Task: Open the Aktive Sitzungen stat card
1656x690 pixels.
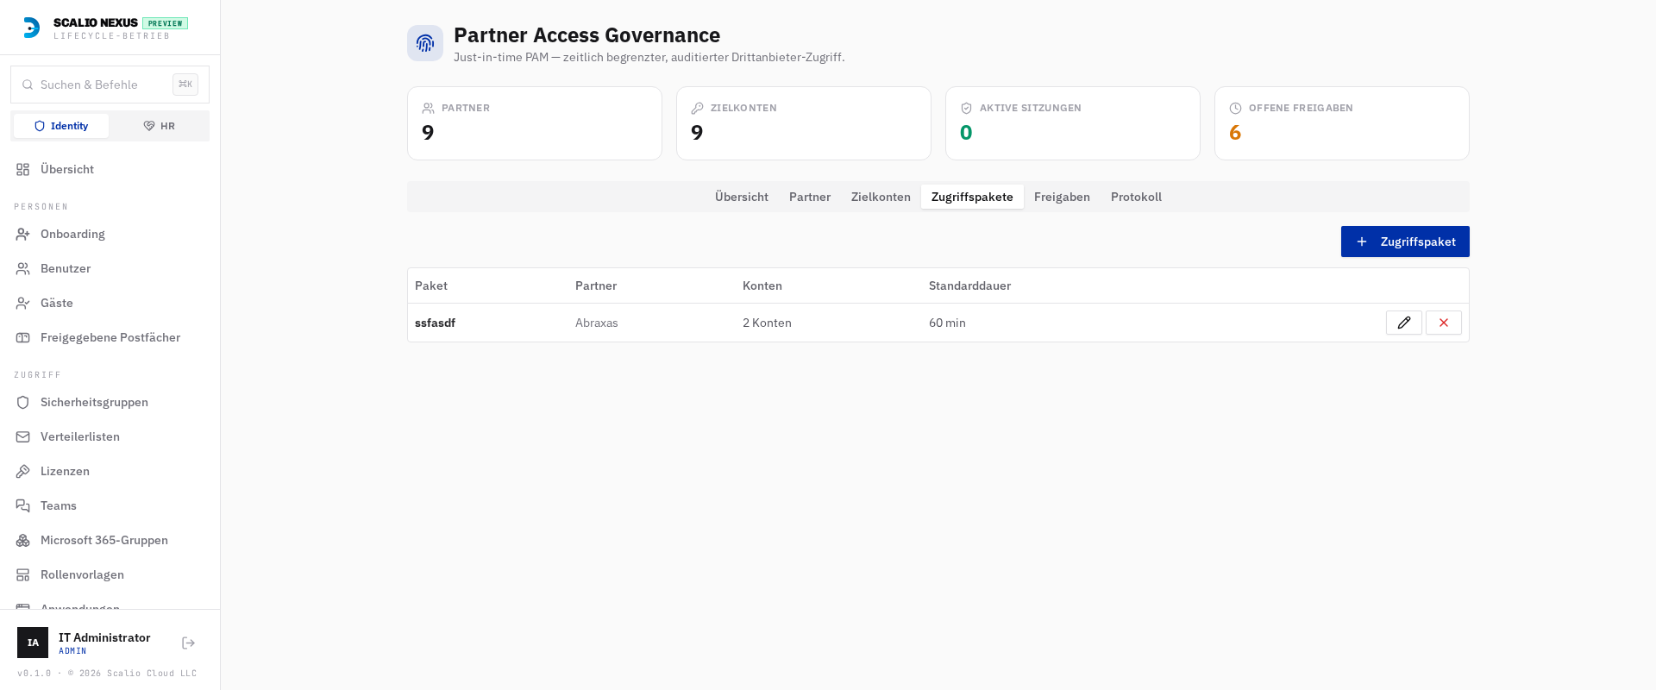Action: [x=1073, y=123]
